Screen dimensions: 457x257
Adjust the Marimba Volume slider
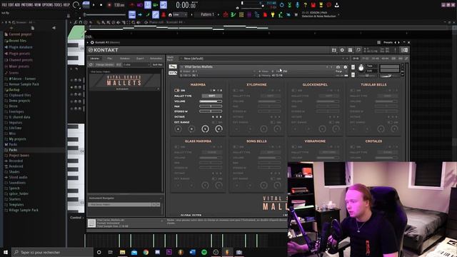[x=211, y=101]
